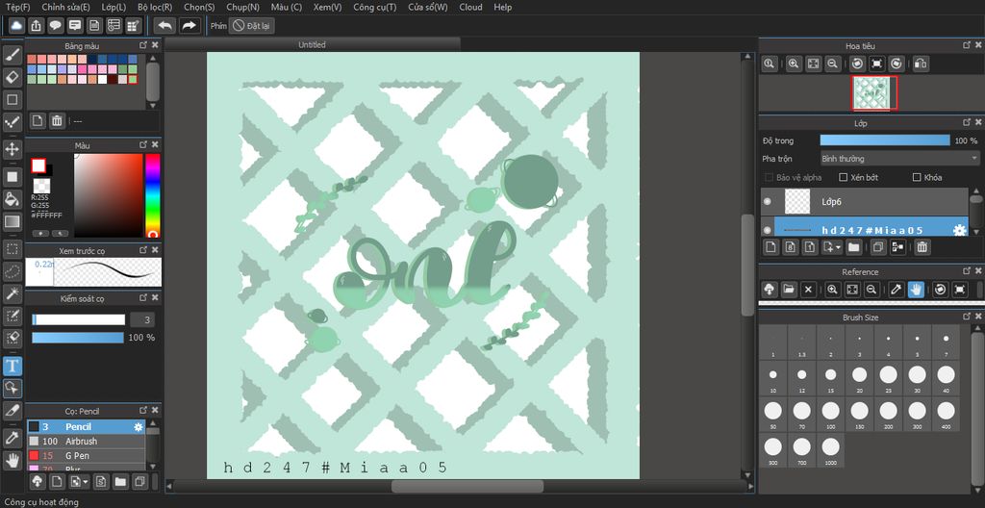
Task: Select the Move tool
Action: [x=13, y=149]
